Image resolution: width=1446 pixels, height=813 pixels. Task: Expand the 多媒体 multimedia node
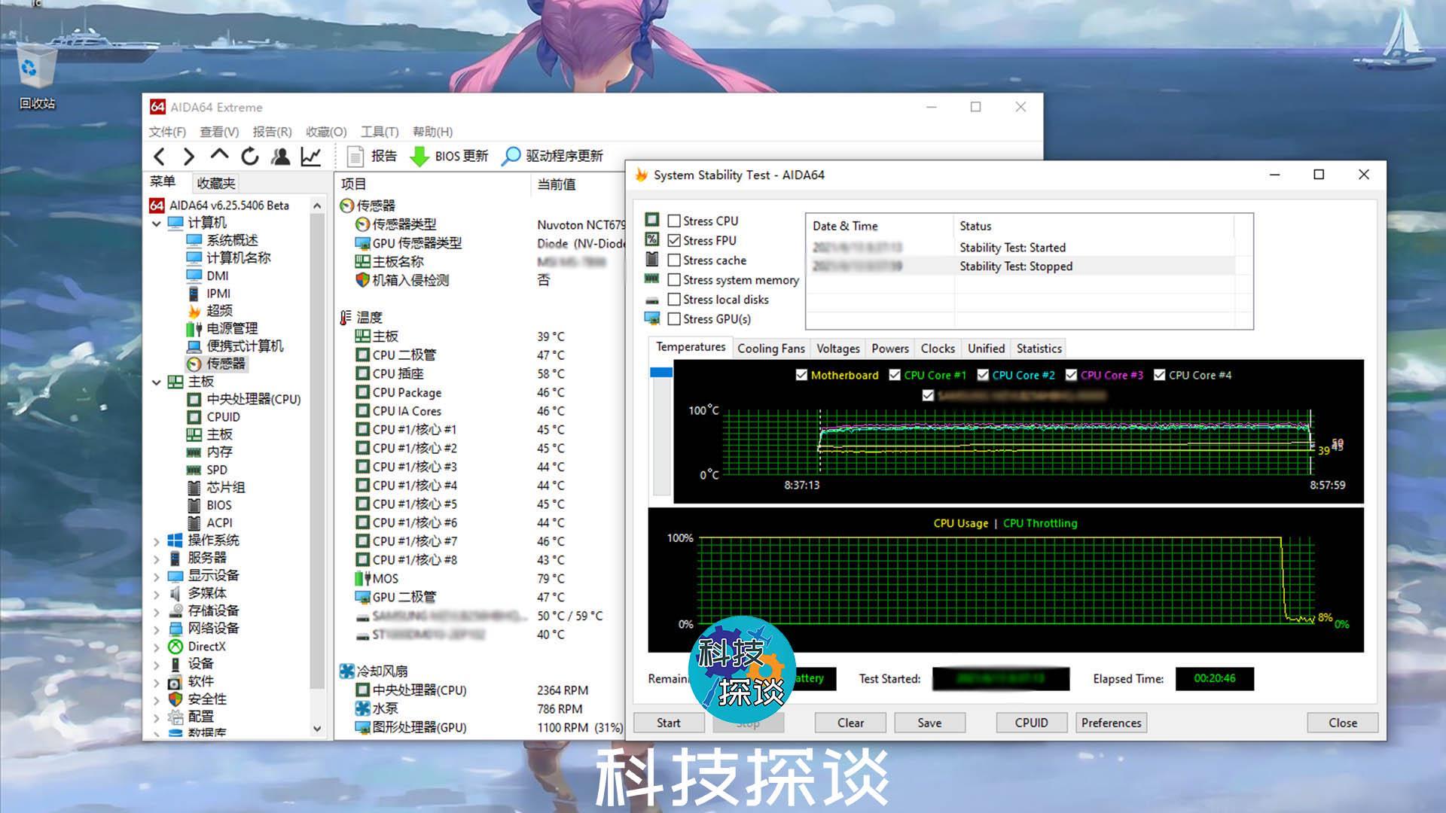pyautogui.click(x=157, y=593)
